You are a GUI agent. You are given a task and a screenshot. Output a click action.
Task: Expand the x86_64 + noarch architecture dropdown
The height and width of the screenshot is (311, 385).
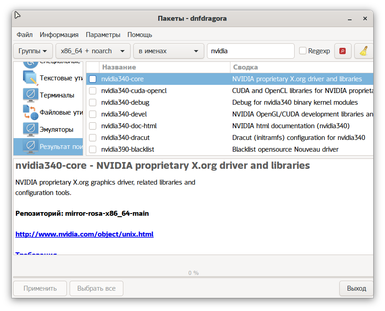[93, 51]
